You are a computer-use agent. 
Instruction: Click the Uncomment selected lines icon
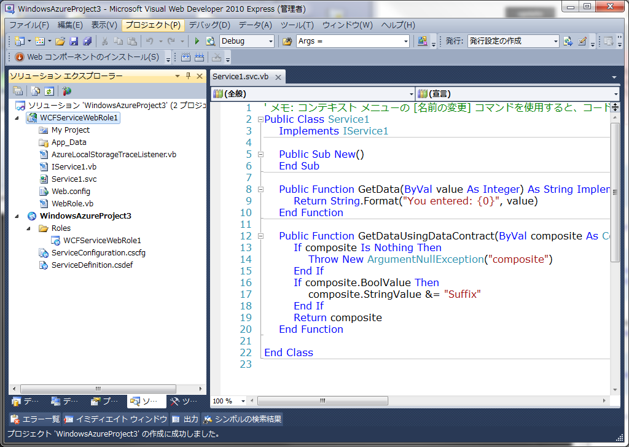200,57
